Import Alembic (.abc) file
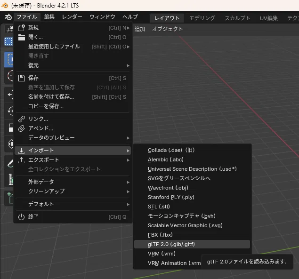This screenshot has width=299, height=279. pos(192,159)
